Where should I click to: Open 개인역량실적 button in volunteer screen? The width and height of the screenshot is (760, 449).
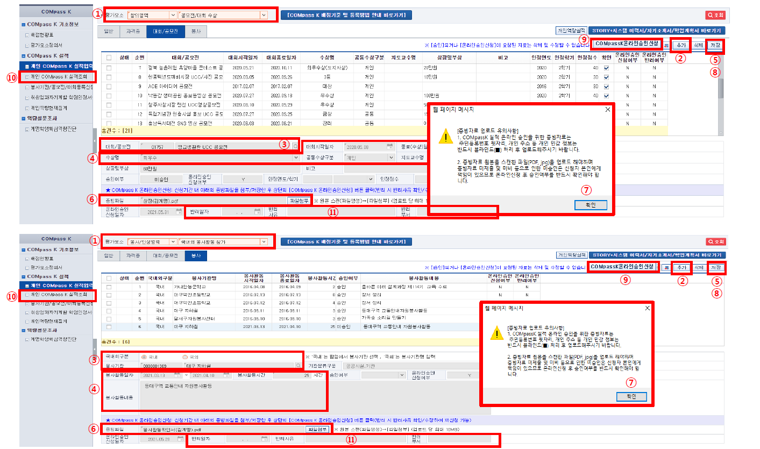tap(571, 255)
